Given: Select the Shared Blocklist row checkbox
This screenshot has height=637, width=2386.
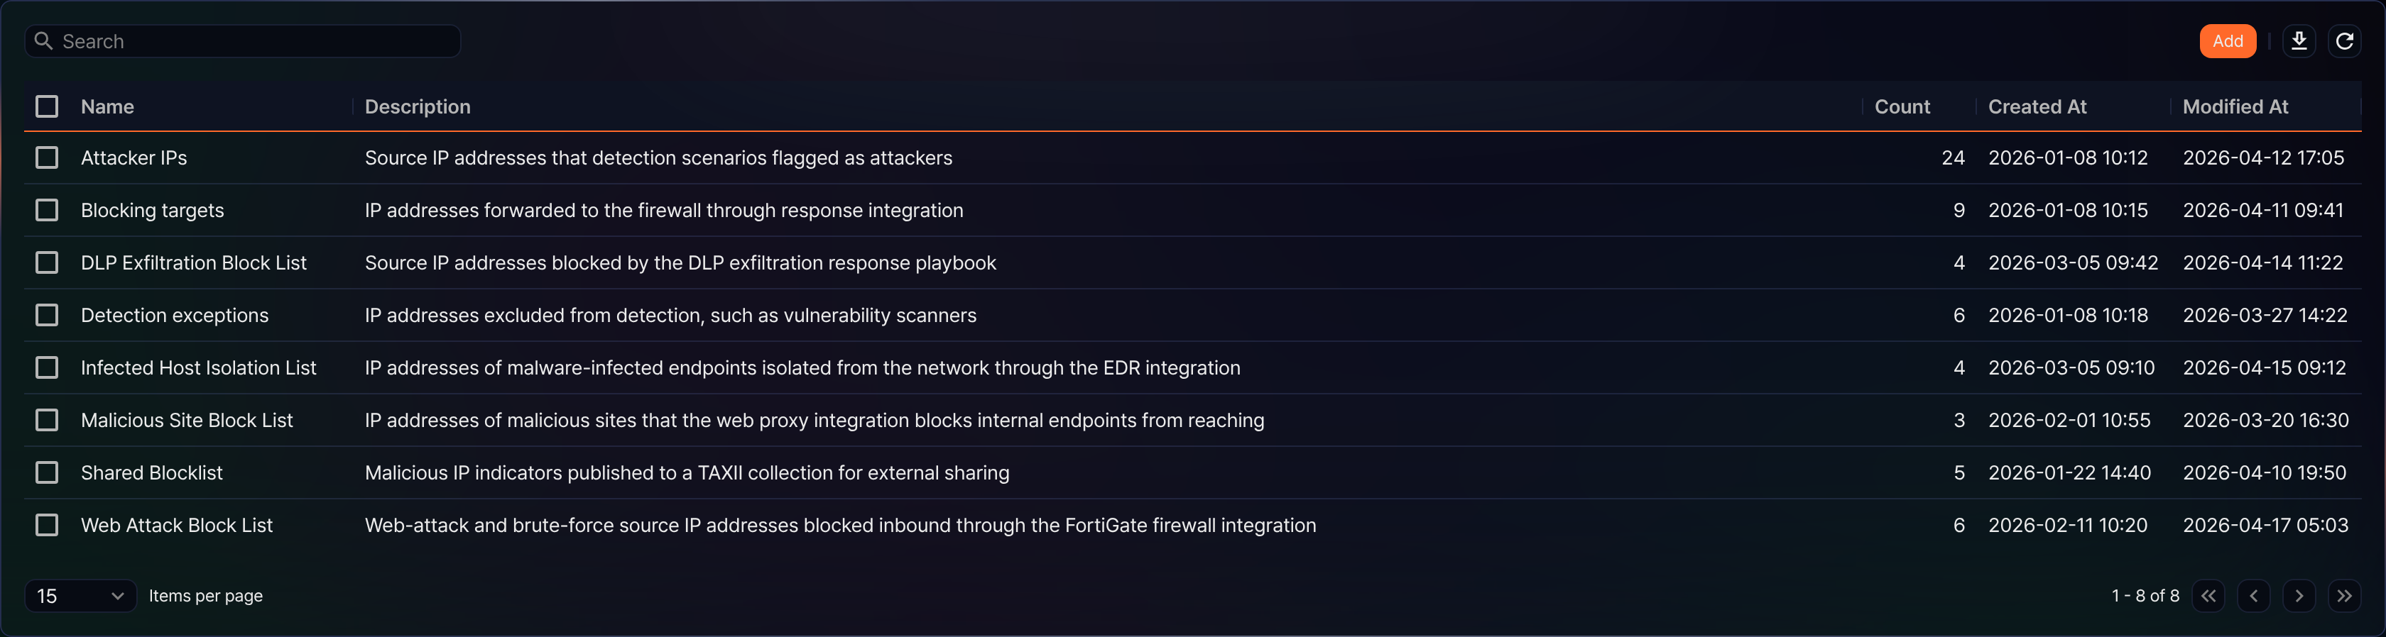Looking at the screenshot, I should (x=46, y=472).
